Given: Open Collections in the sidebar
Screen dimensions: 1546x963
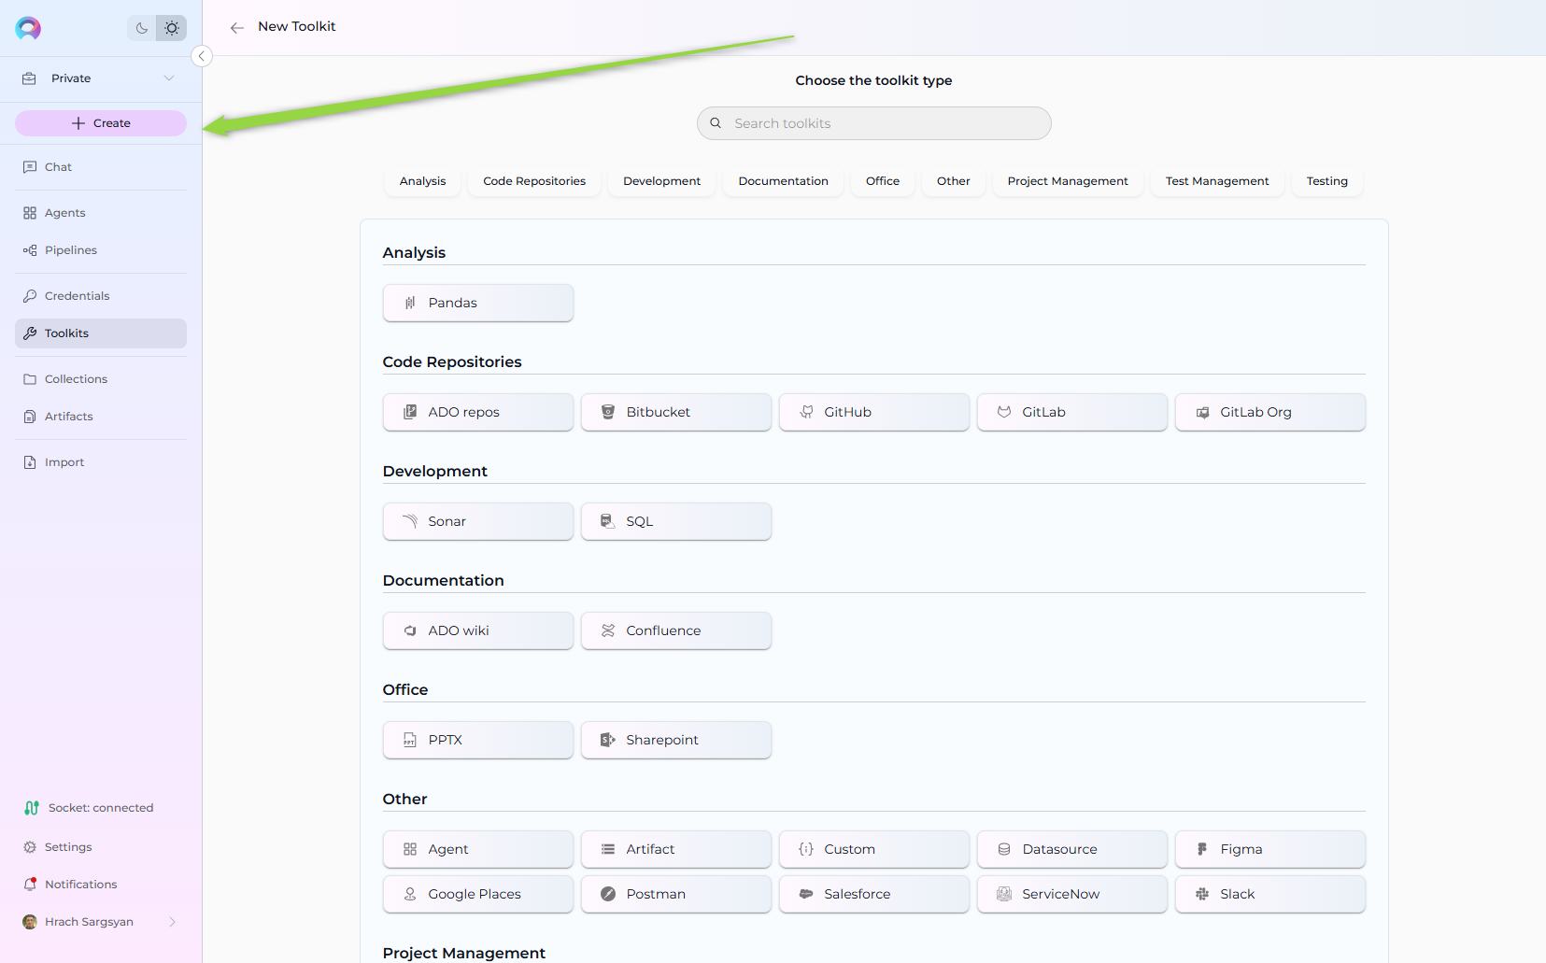Looking at the screenshot, I should [101, 379].
